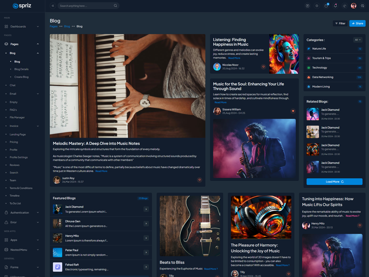Open the user profile avatar
The image size is (369, 277).
[353, 6]
